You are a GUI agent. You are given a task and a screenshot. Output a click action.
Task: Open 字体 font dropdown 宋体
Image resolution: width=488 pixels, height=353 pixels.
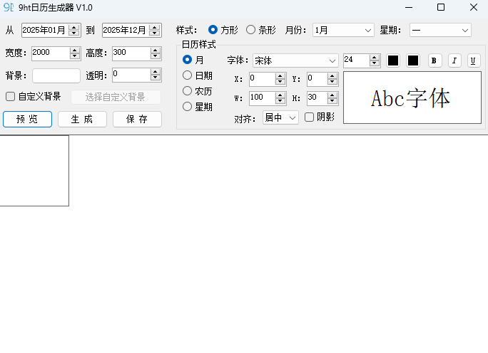(x=295, y=60)
